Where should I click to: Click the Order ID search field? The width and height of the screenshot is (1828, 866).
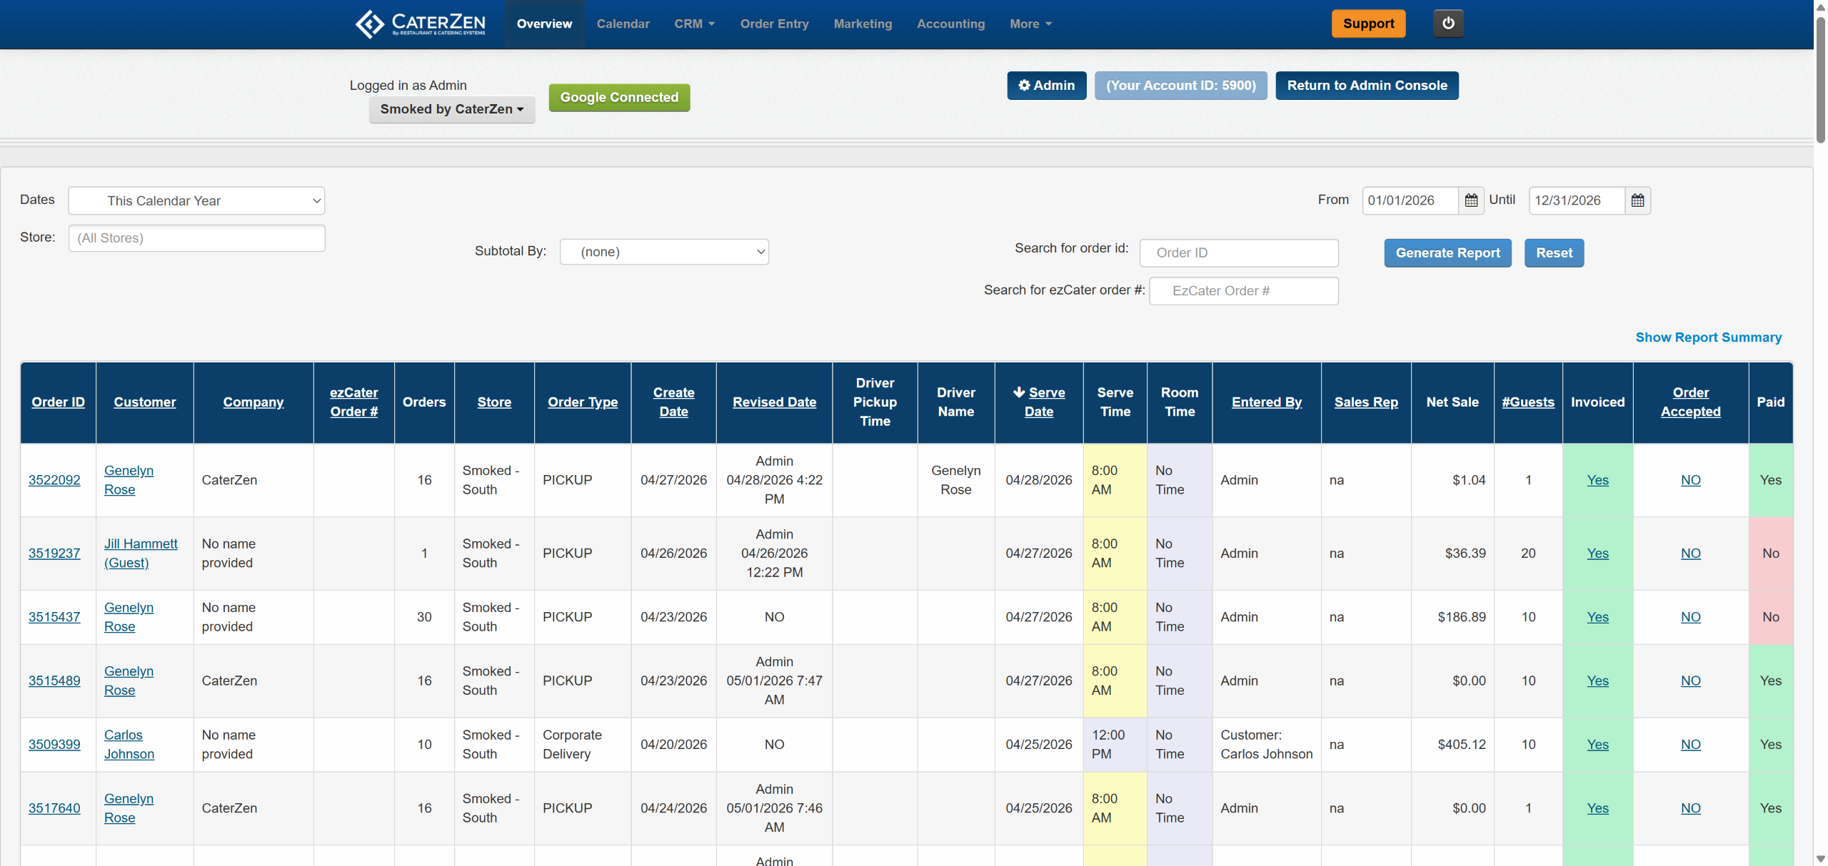pyautogui.click(x=1239, y=253)
